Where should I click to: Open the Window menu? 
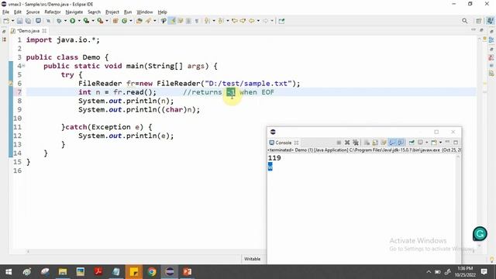[x=145, y=12]
